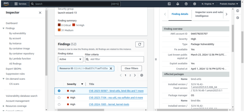The height and width of the screenshot is (112, 244).
Task: Open the N. Virginia region dropdown
Action: coord(208,4)
